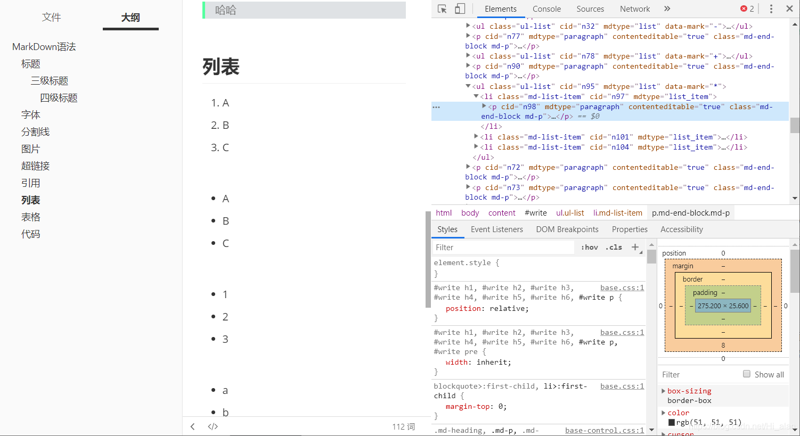Click the color swatch for rgb(51, 51, 51)

[671, 422]
